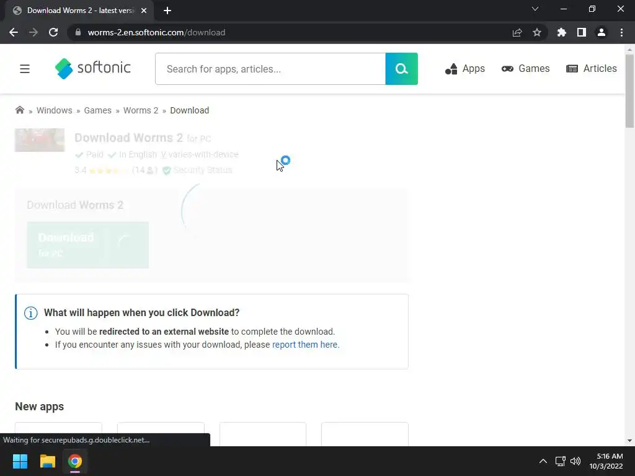635x476 pixels.
Task: Bookmark this page with the star
Action: click(537, 32)
